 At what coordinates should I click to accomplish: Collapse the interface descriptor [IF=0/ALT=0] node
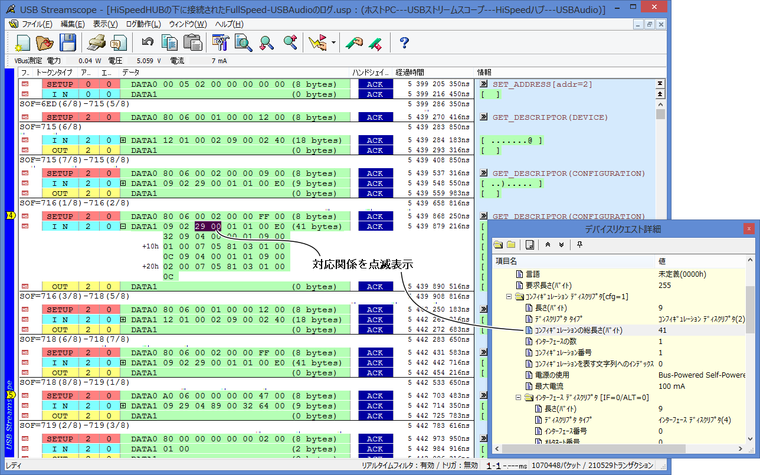(x=519, y=397)
